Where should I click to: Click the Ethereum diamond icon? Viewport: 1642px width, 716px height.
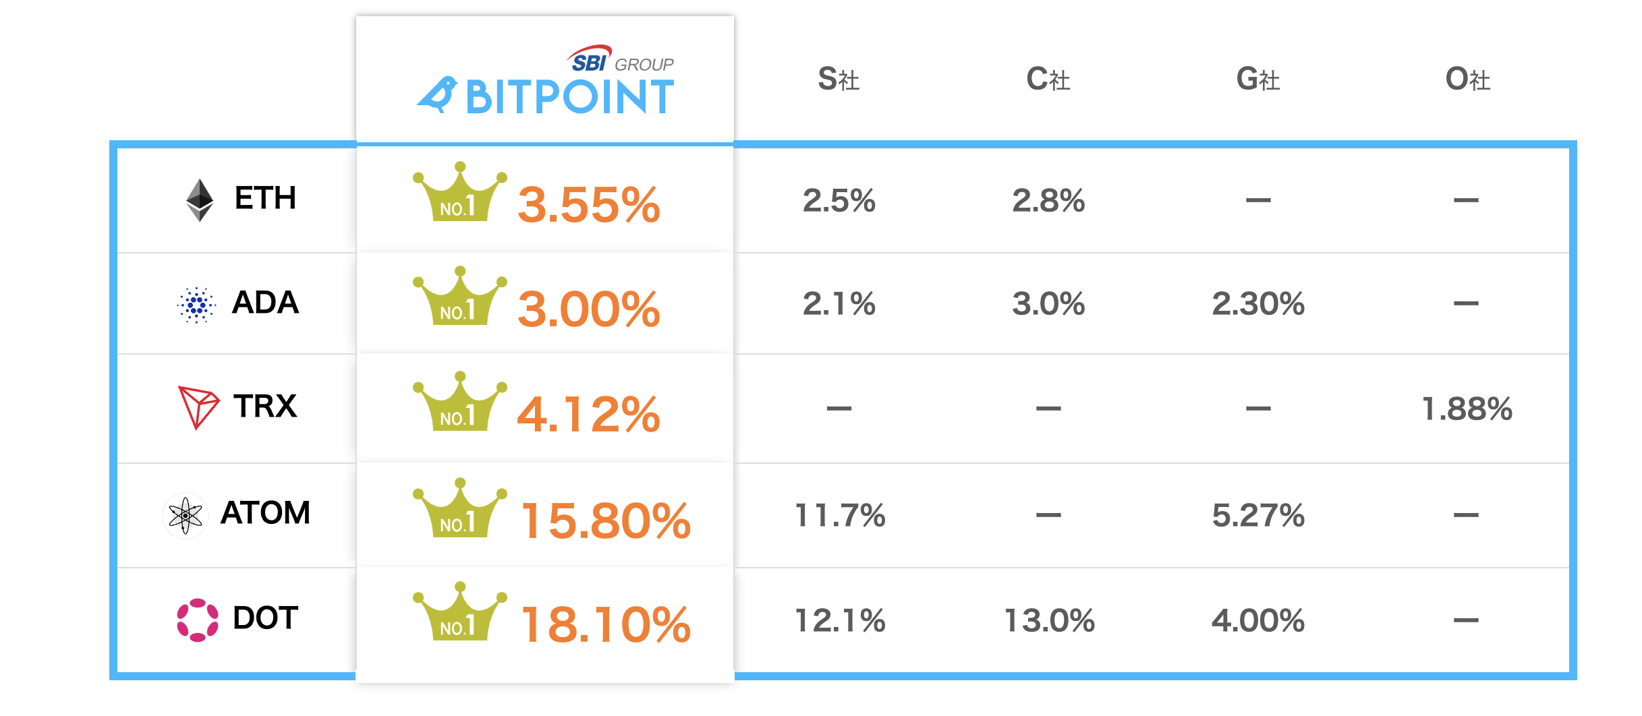200,200
